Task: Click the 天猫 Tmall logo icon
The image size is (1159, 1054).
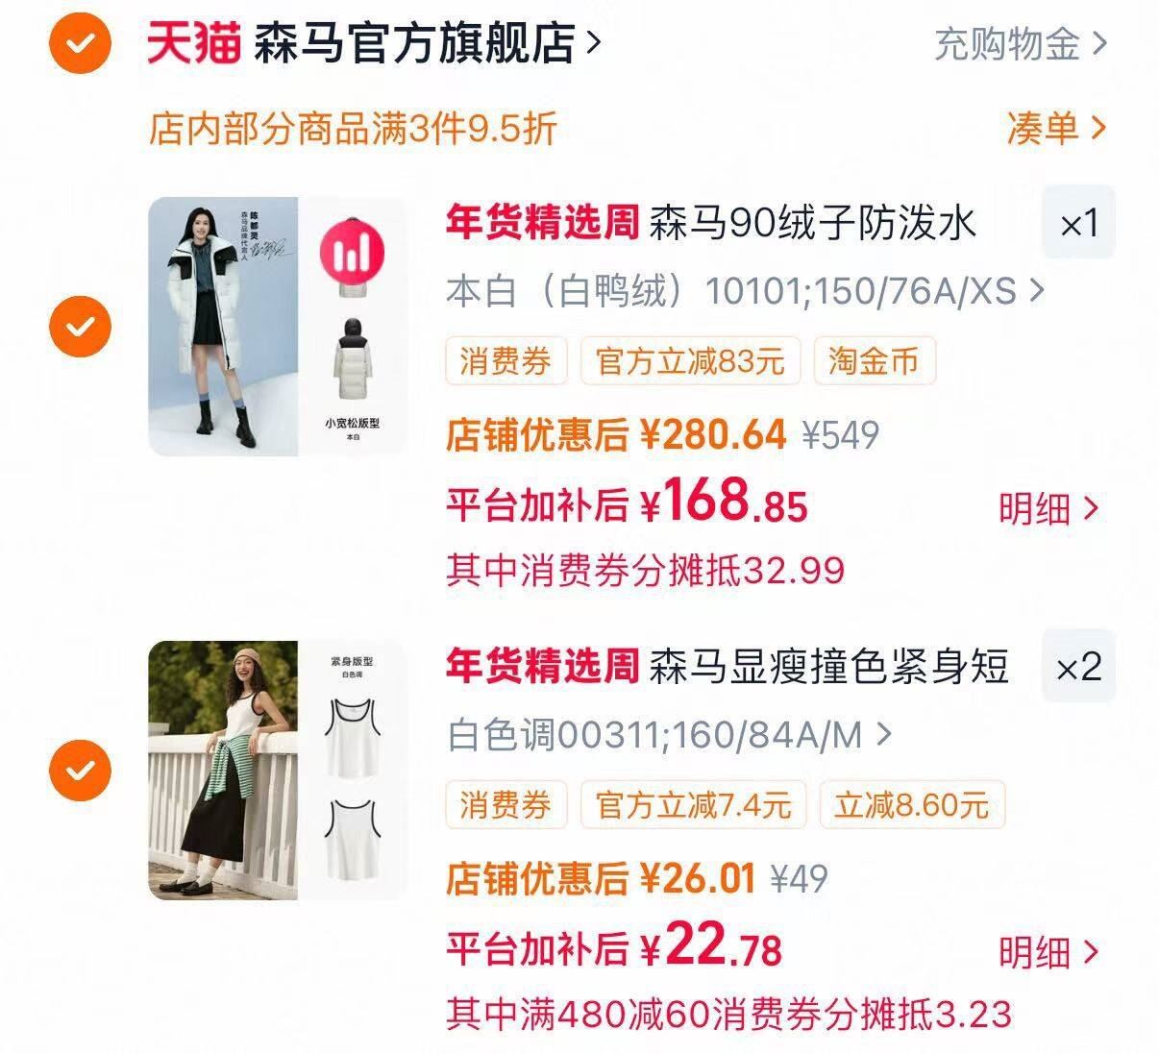Action: pyautogui.click(x=193, y=43)
